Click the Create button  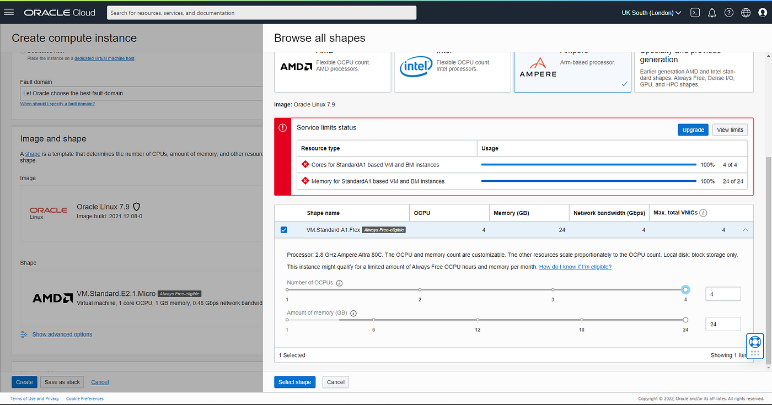[24, 382]
